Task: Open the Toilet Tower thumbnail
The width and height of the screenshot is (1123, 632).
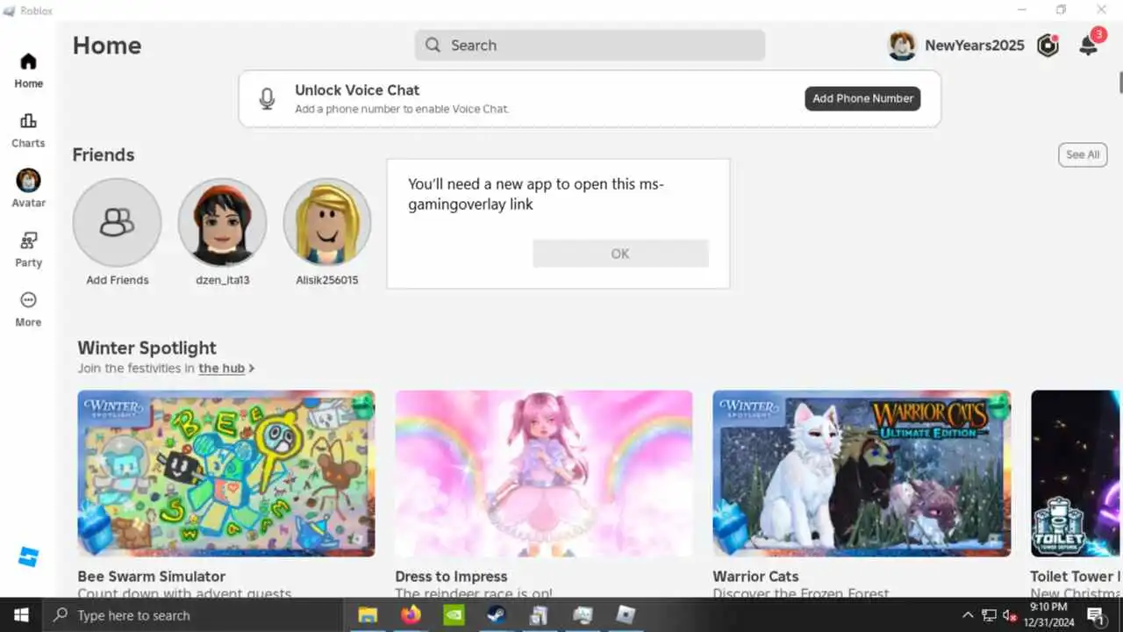Action: coord(1077,473)
